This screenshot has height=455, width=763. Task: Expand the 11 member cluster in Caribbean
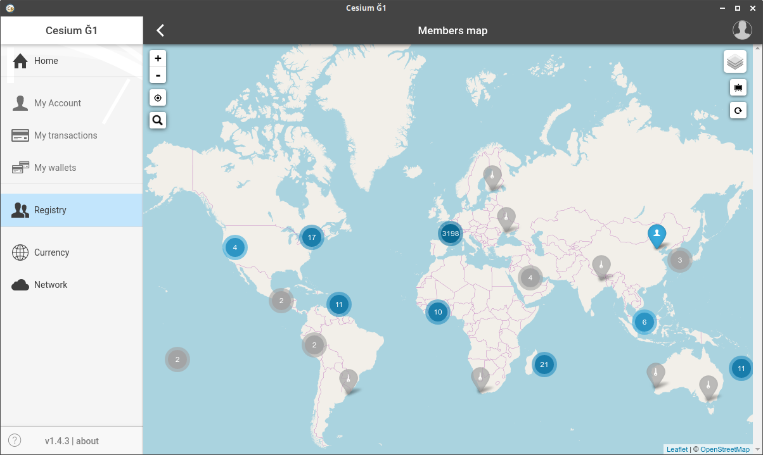pyautogui.click(x=339, y=304)
